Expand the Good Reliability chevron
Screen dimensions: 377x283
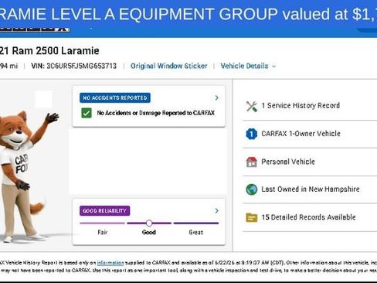click(x=217, y=211)
